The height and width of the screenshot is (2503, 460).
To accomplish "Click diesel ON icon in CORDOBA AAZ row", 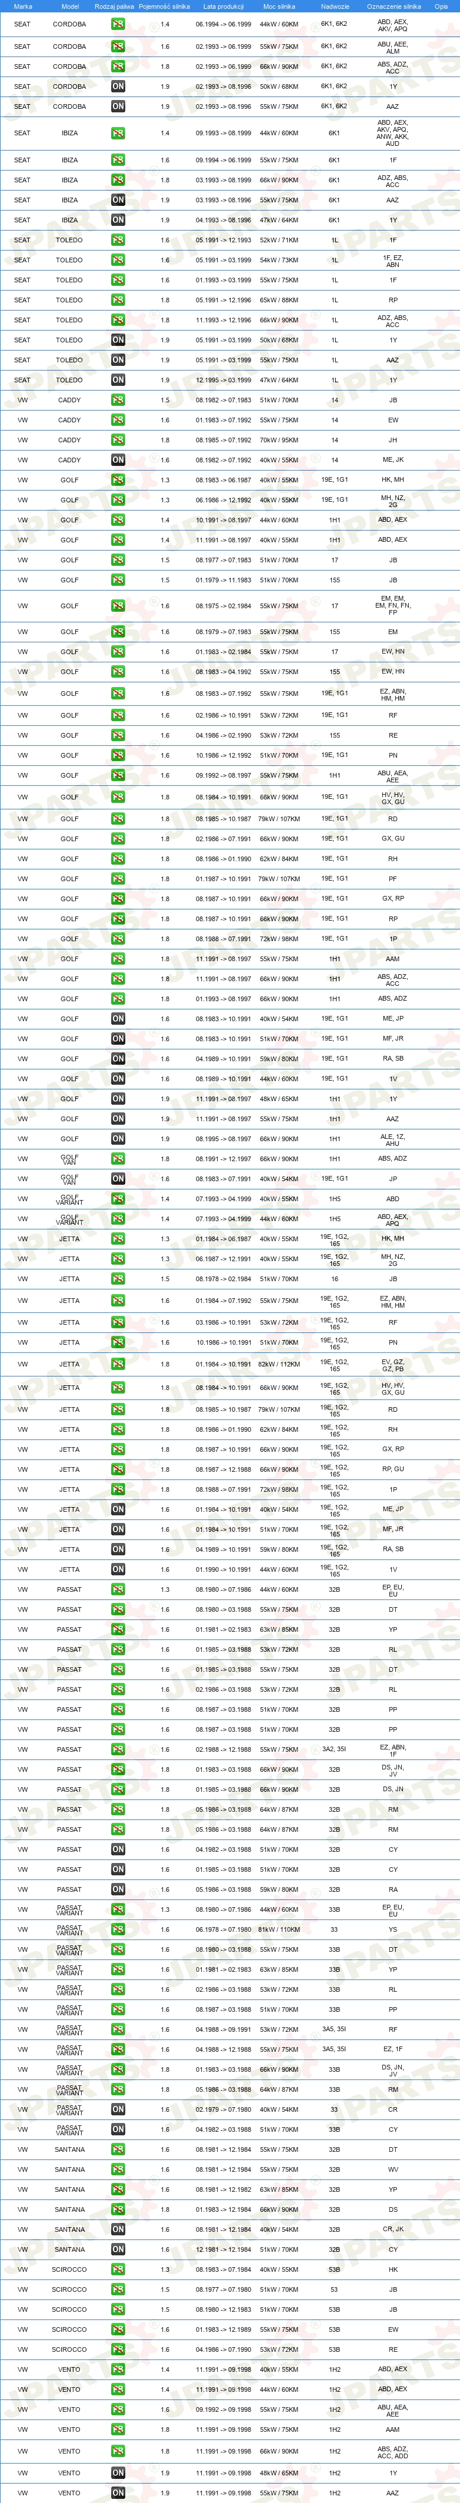I will 118,107.
